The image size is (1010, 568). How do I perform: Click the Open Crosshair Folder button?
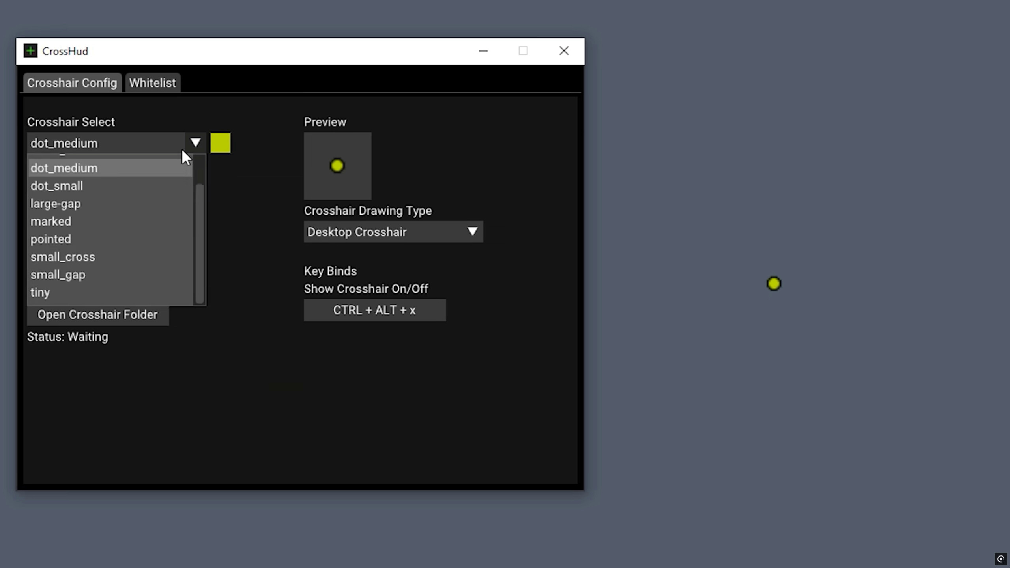(x=97, y=314)
